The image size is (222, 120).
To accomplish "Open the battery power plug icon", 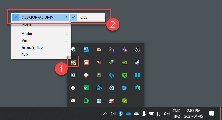I will point(152,114).
